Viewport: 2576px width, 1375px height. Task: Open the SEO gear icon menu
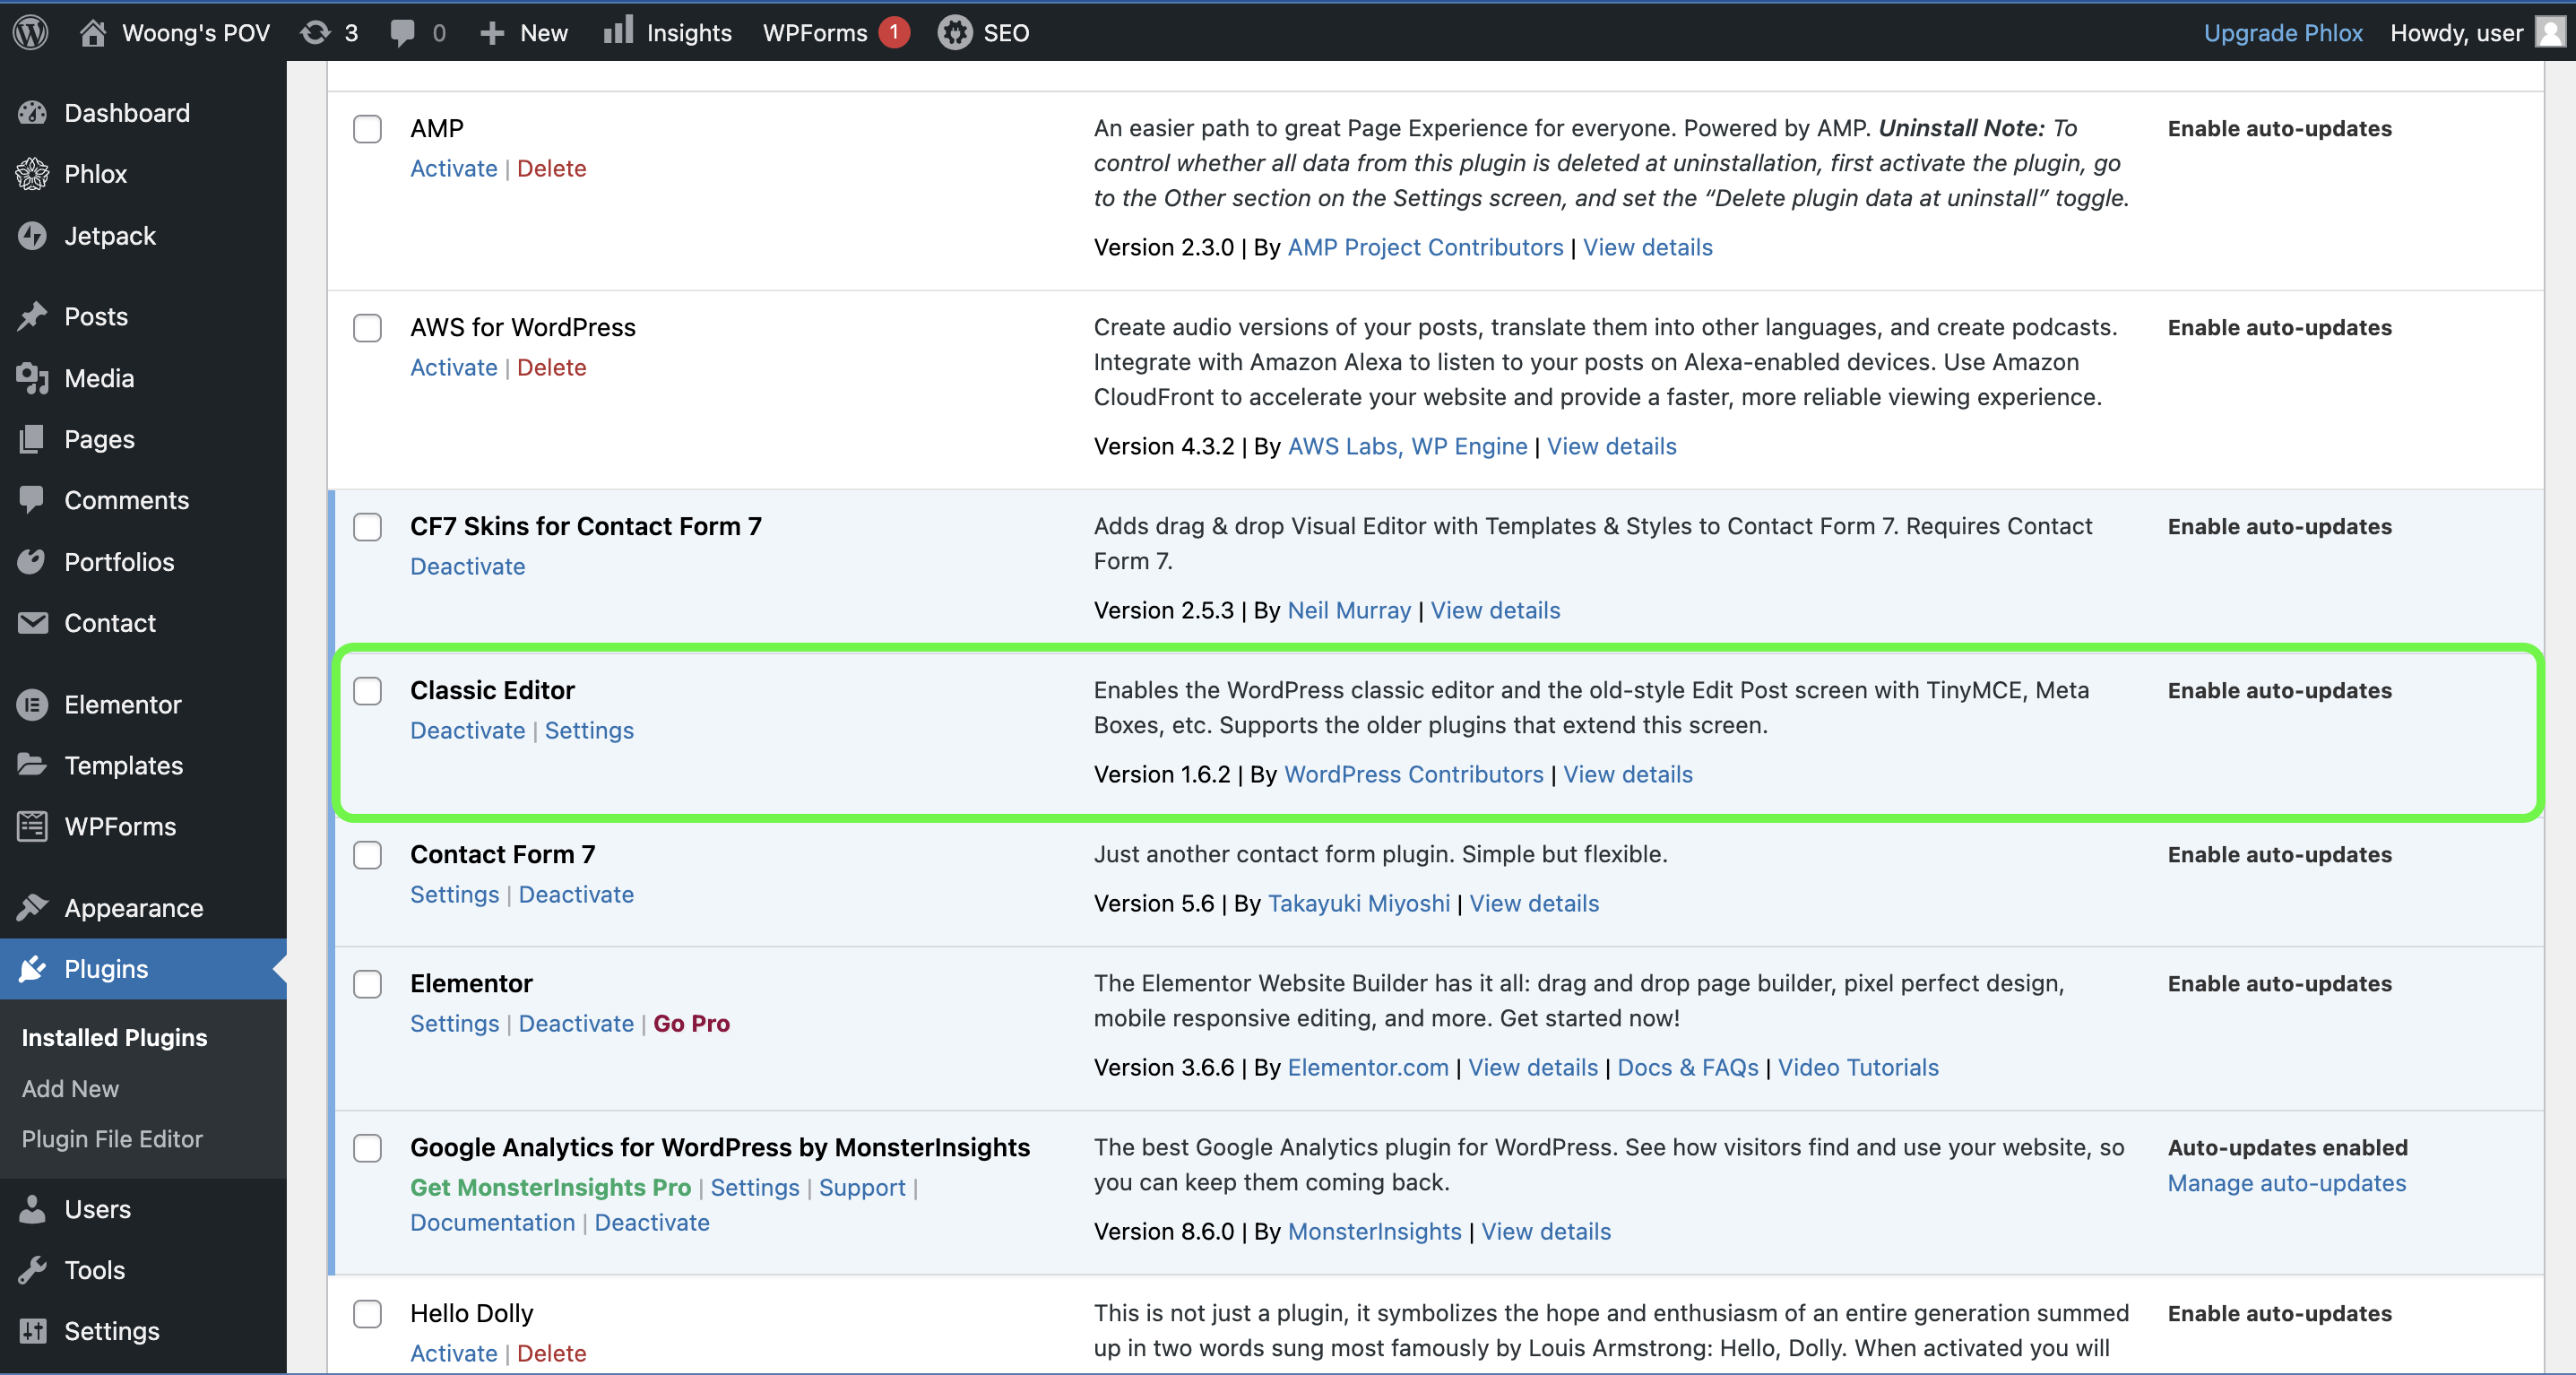click(x=955, y=32)
